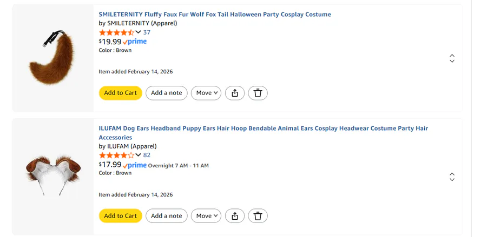
Task: Open the Move dropdown for fox tail
Action: (x=206, y=93)
